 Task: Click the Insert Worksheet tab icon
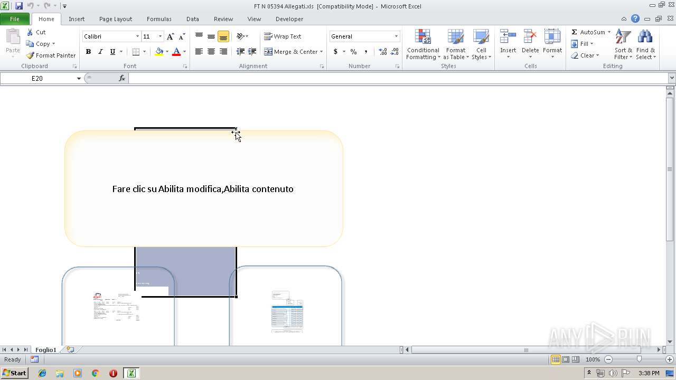pyautogui.click(x=70, y=350)
